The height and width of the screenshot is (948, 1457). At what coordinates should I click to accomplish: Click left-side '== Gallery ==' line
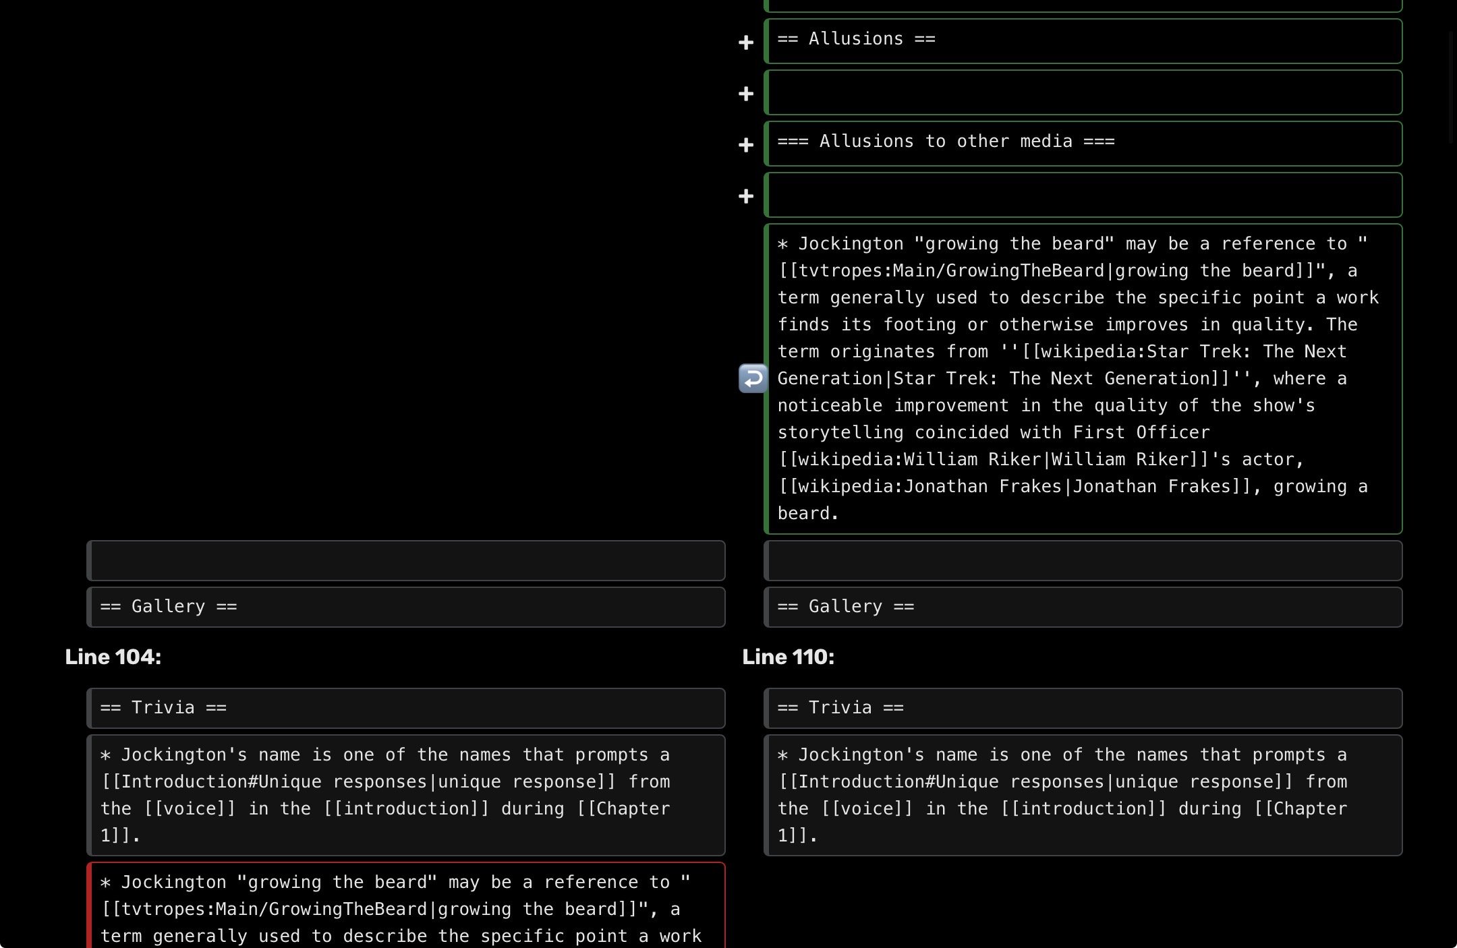pos(406,607)
